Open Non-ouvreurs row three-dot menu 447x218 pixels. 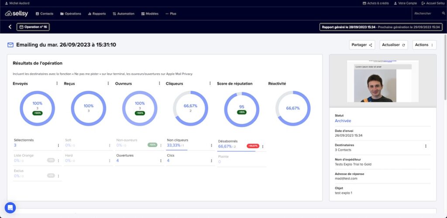161,146
